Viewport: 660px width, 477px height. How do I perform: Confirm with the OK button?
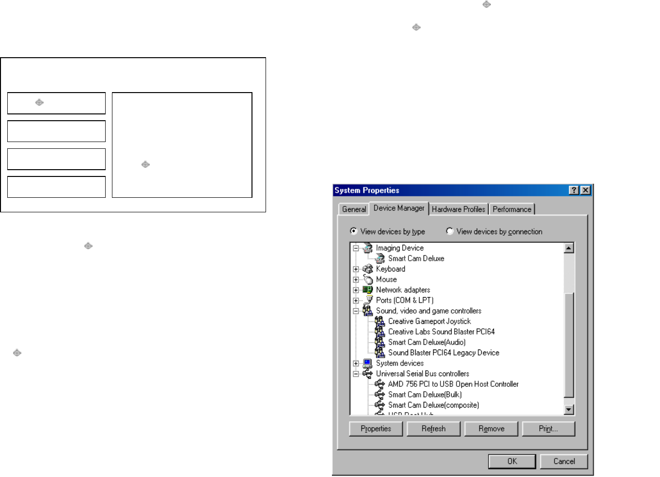pos(512,461)
